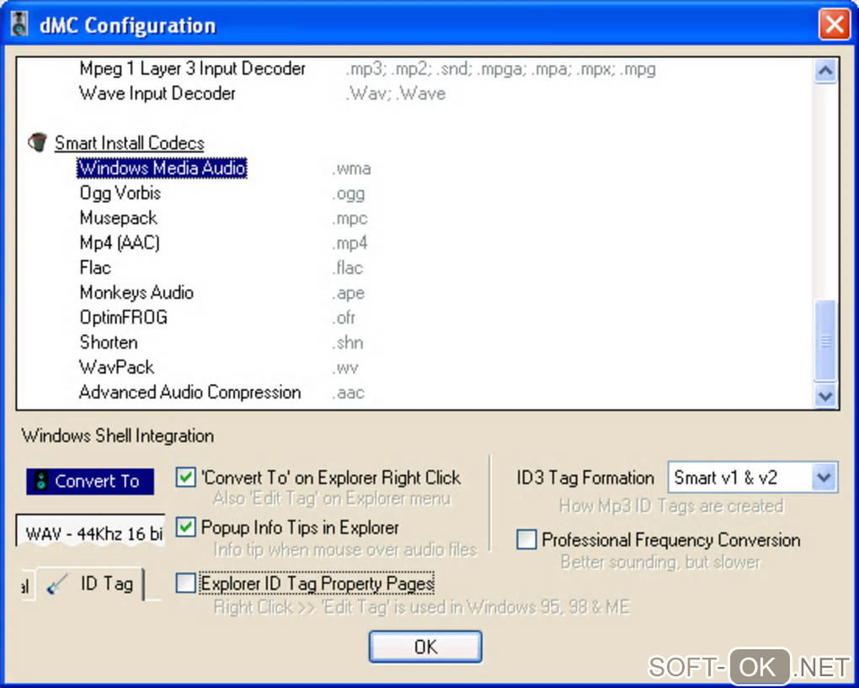The width and height of the screenshot is (859, 688).
Task: Click the OK button
Action: pos(425,647)
